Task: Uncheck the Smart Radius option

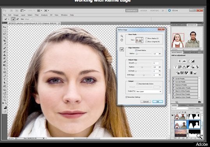Action: tap(136, 50)
